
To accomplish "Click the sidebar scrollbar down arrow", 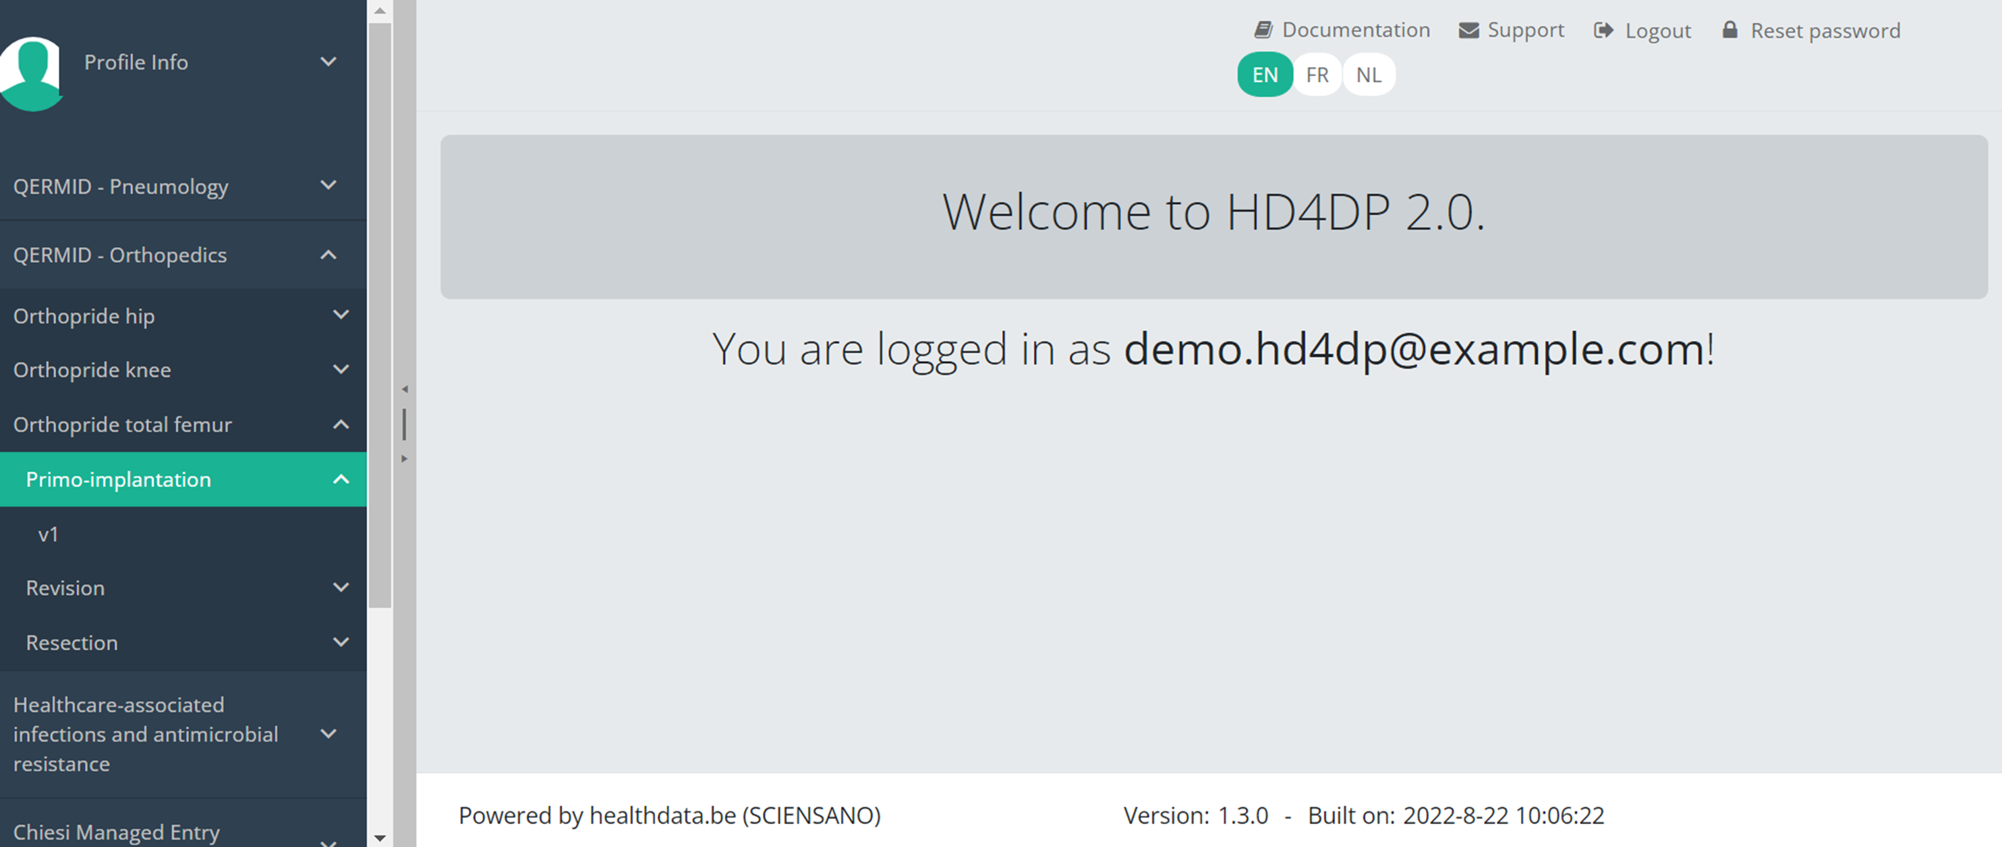I will (x=380, y=838).
